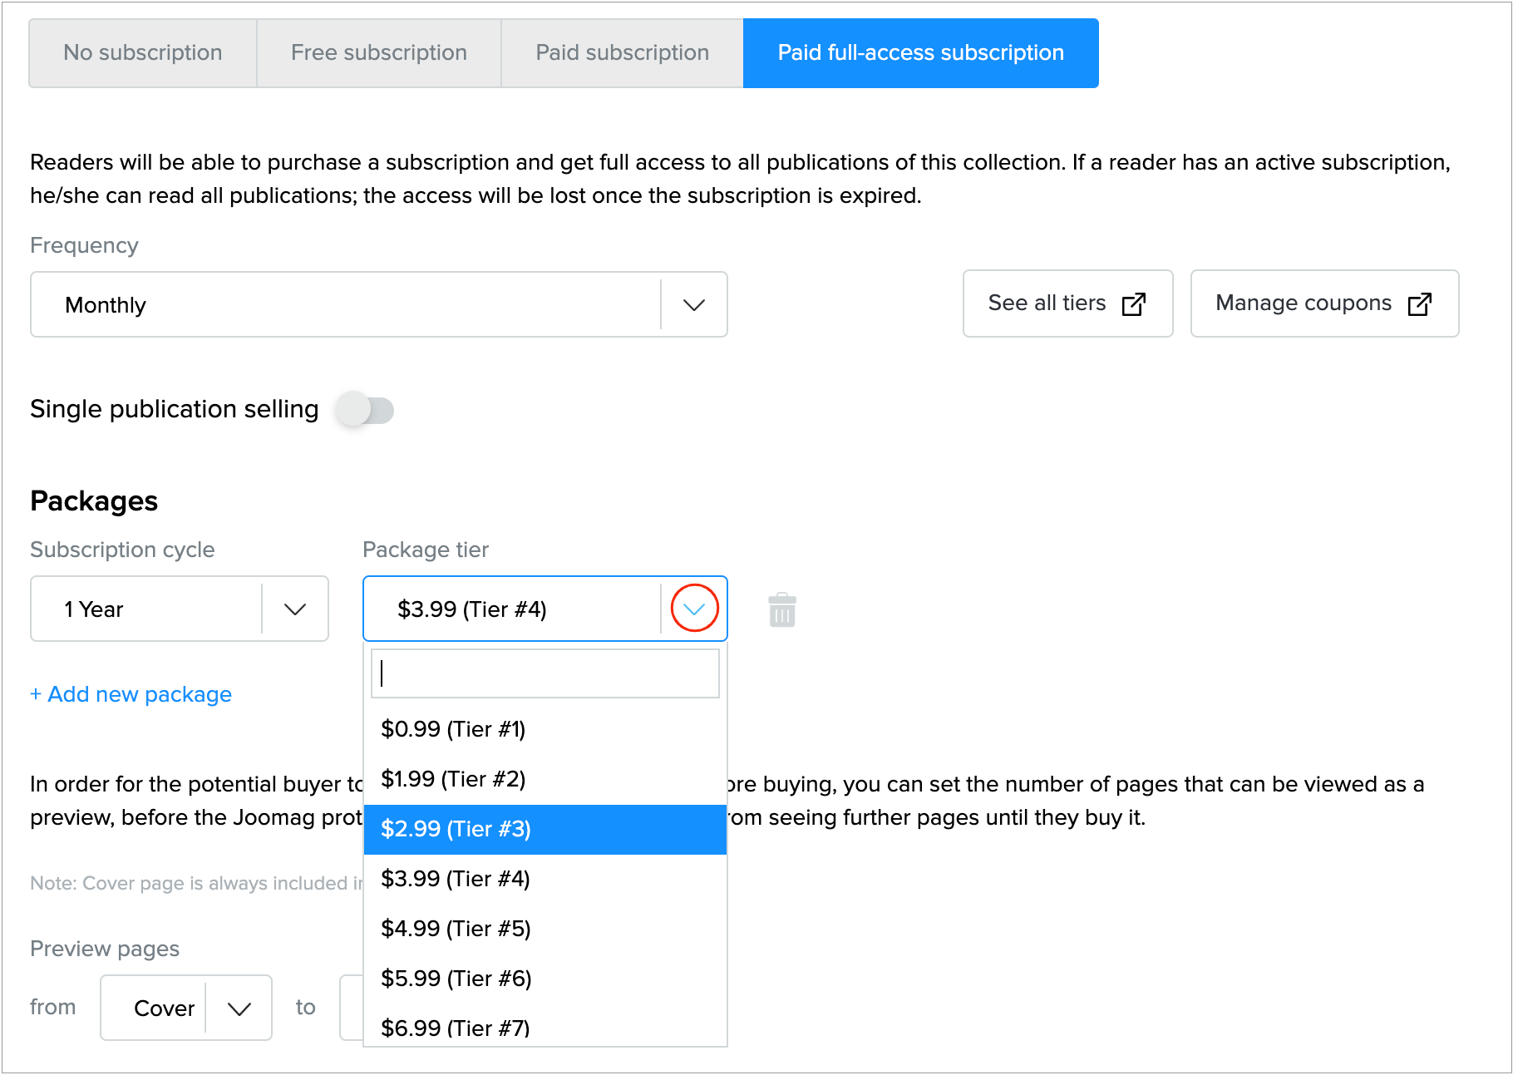Choose $0.99 (Tier #1) option
Screen dimensions: 1513x1075
453,729
